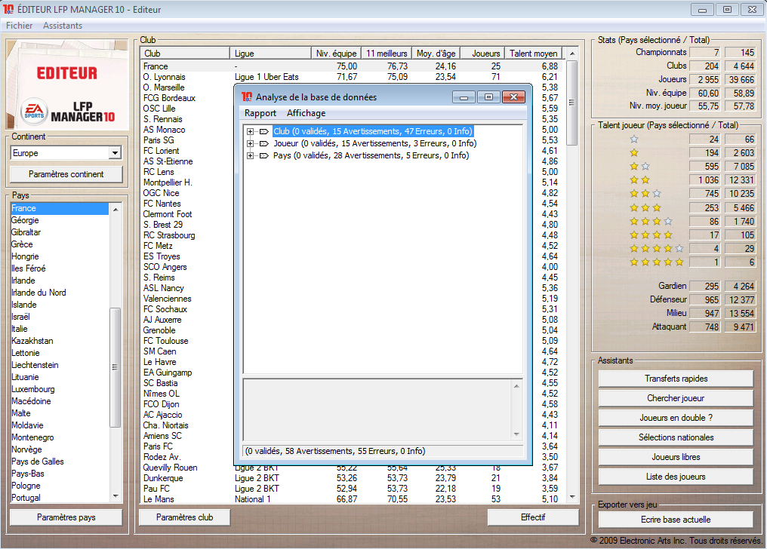Open the Rapport menu in analysis dialog
This screenshot has height=549, width=767.
[x=260, y=113]
